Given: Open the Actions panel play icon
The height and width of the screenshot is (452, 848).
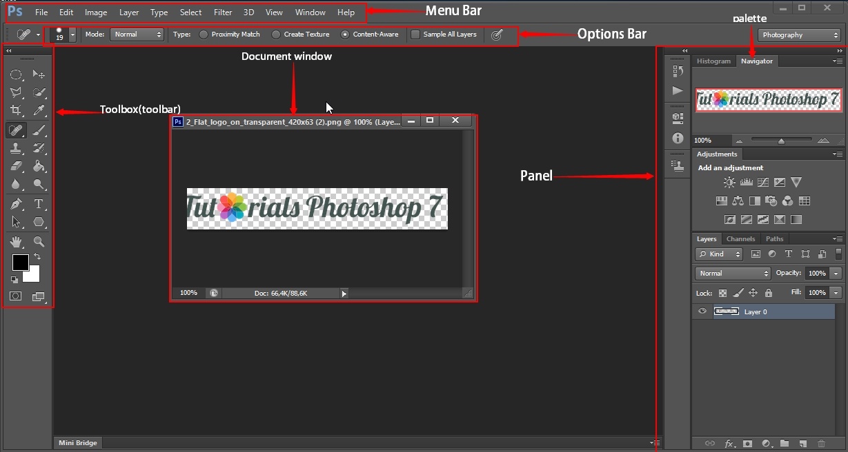Looking at the screenshot, I should point(678,90).
